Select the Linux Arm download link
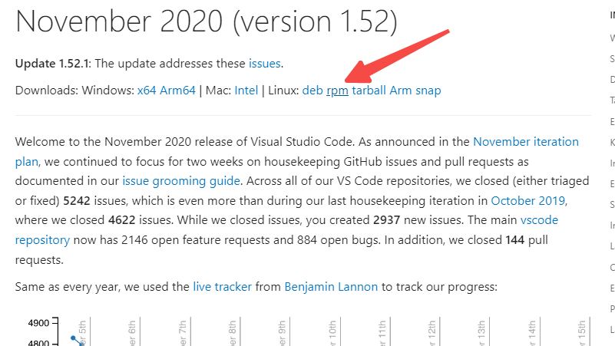This screenshot has height=346, width=615. click(x=401, y=91)
